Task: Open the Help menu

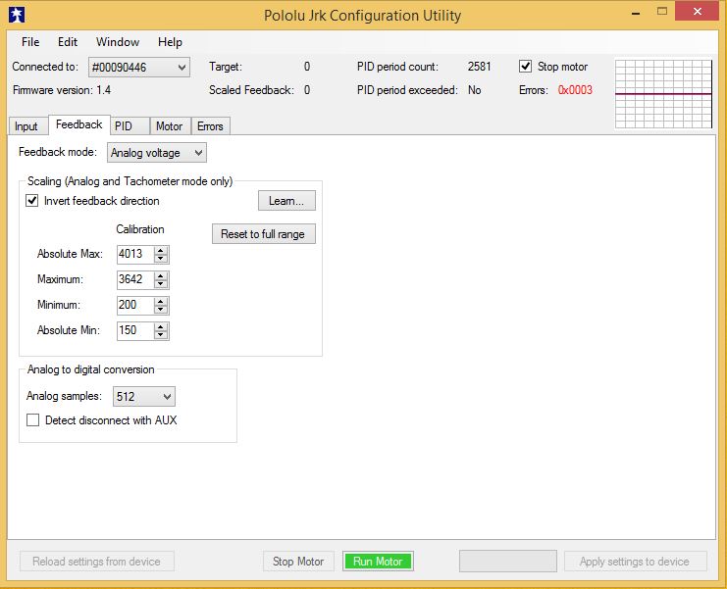Action: 170,42
